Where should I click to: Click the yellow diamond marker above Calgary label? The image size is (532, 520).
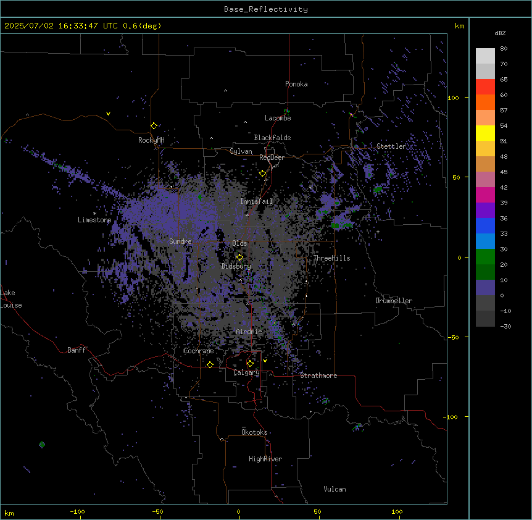[250, 363]
